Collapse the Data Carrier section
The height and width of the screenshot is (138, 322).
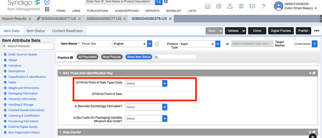coord(60,132)
